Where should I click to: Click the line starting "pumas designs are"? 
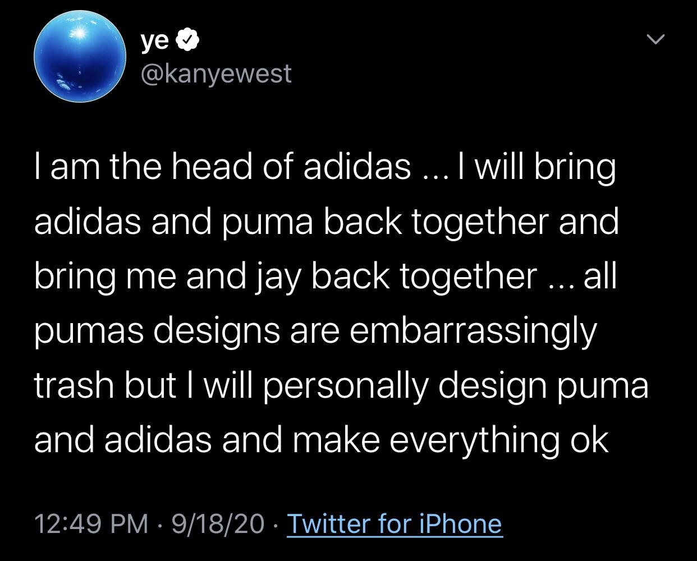coord(315,331)
